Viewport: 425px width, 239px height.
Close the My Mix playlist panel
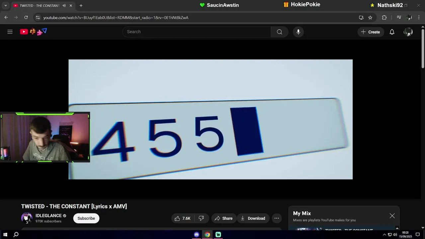392,216
